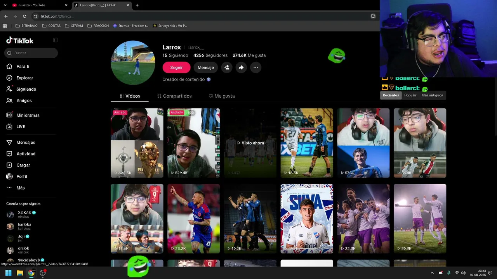
Task: Open the three-dot profile options menu
Action: click(255, 67)
